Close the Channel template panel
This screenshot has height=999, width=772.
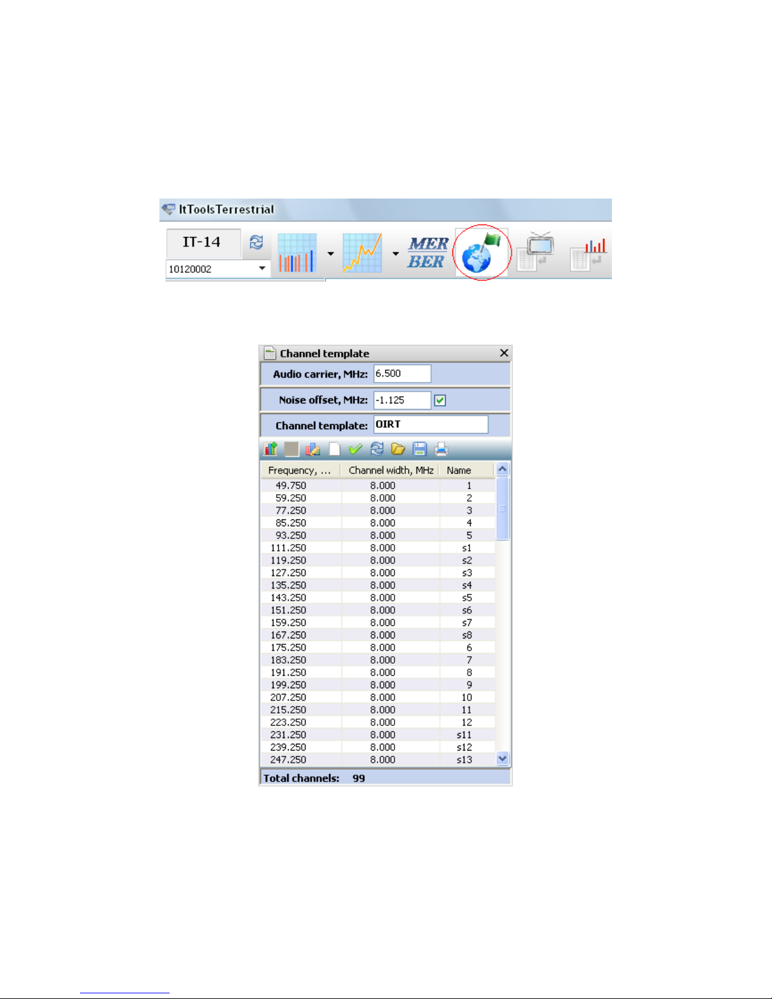(x=504, y=353)
